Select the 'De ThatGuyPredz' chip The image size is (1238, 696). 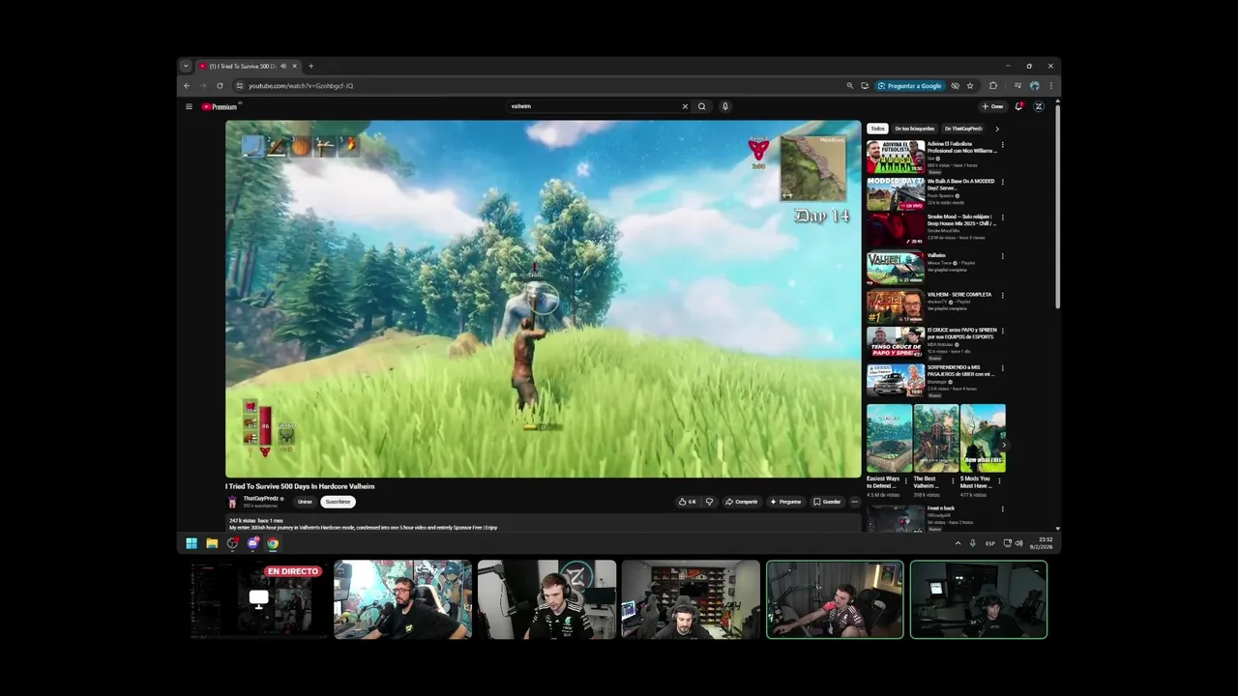(963, 129)
